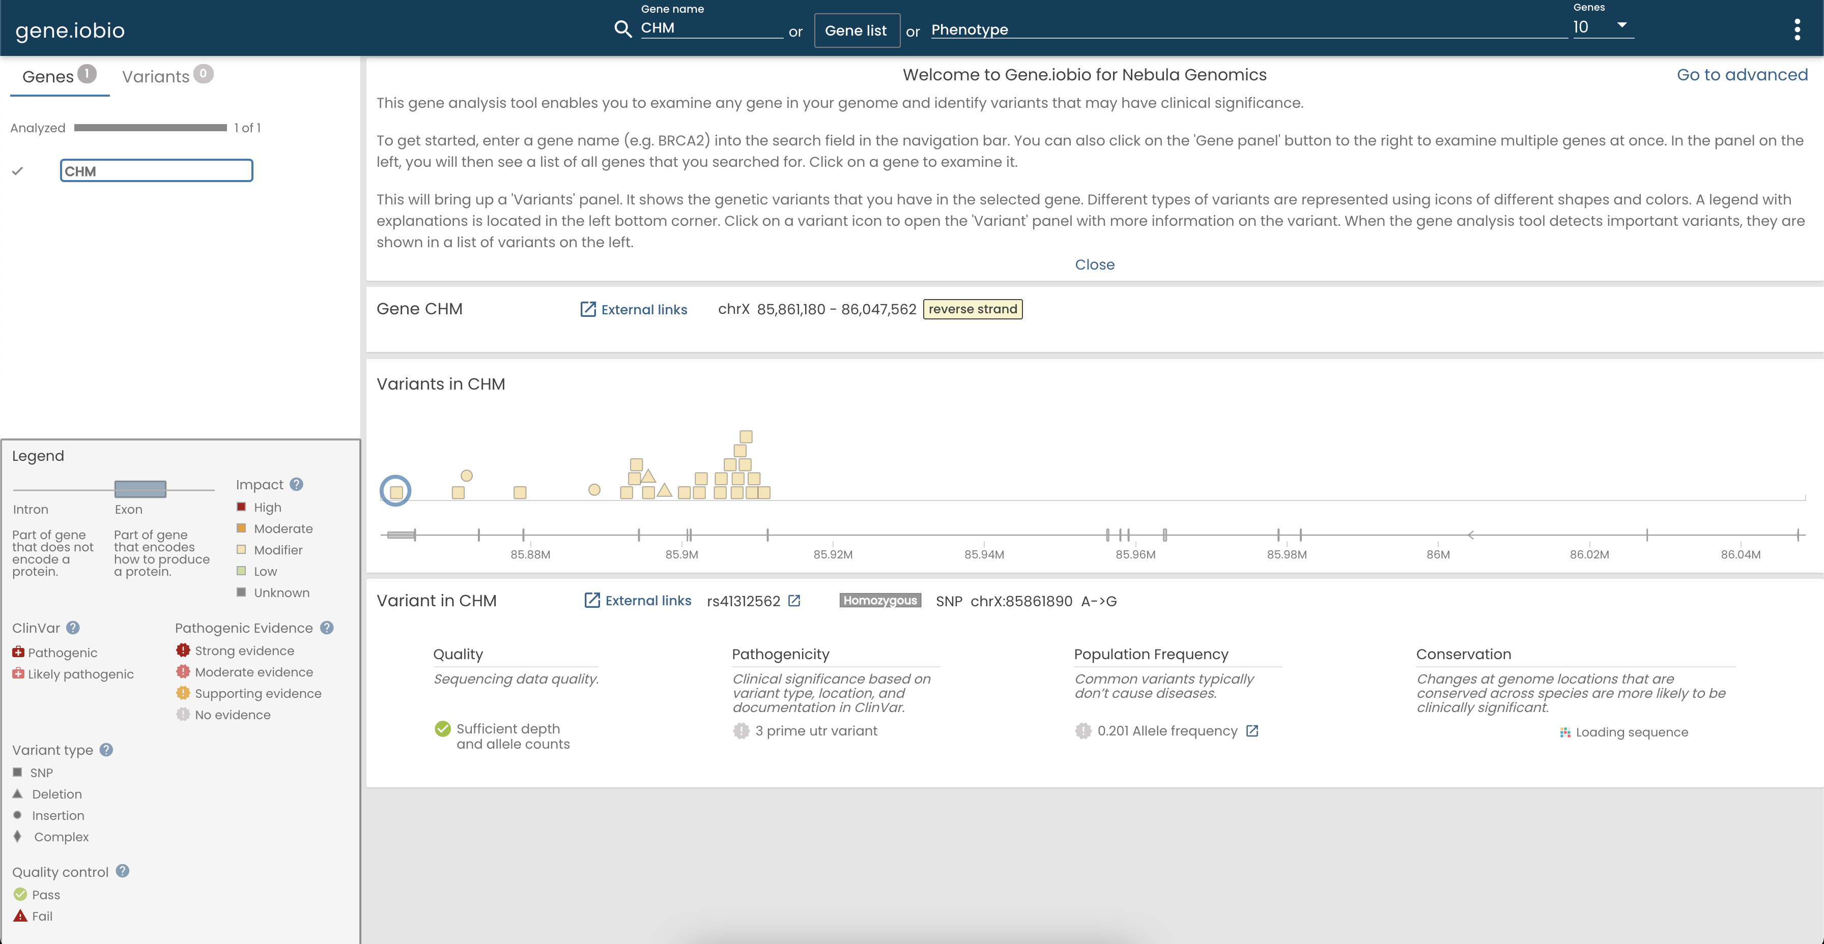Screen dimensions: 1824x944
Task: Open the Genes count dropdown showing 10
Action: (1603, 27)
